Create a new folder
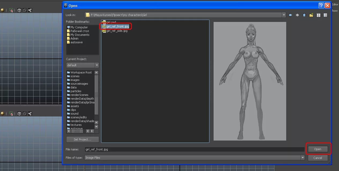 tap(311, 15)
